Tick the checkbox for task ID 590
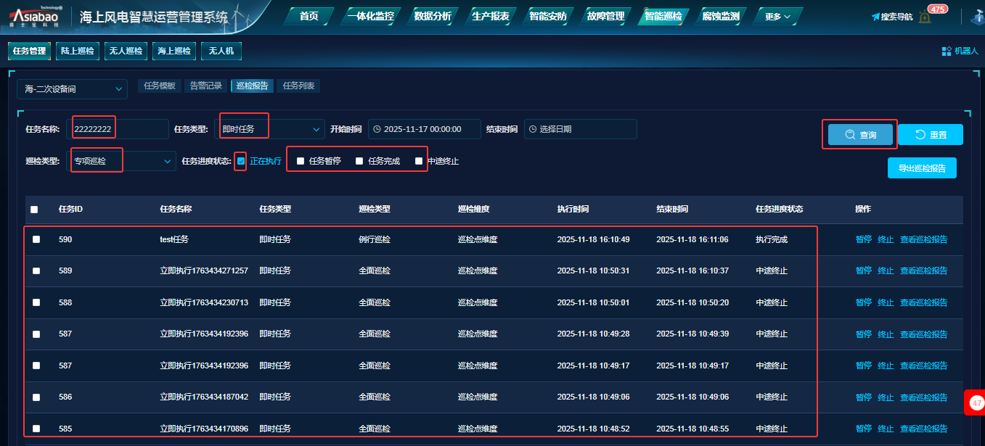The width and height of the screenshot is (985, 446). (x=36, y=239)
